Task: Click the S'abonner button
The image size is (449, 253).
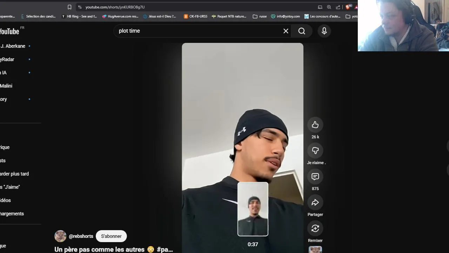Action: [111, 236]
